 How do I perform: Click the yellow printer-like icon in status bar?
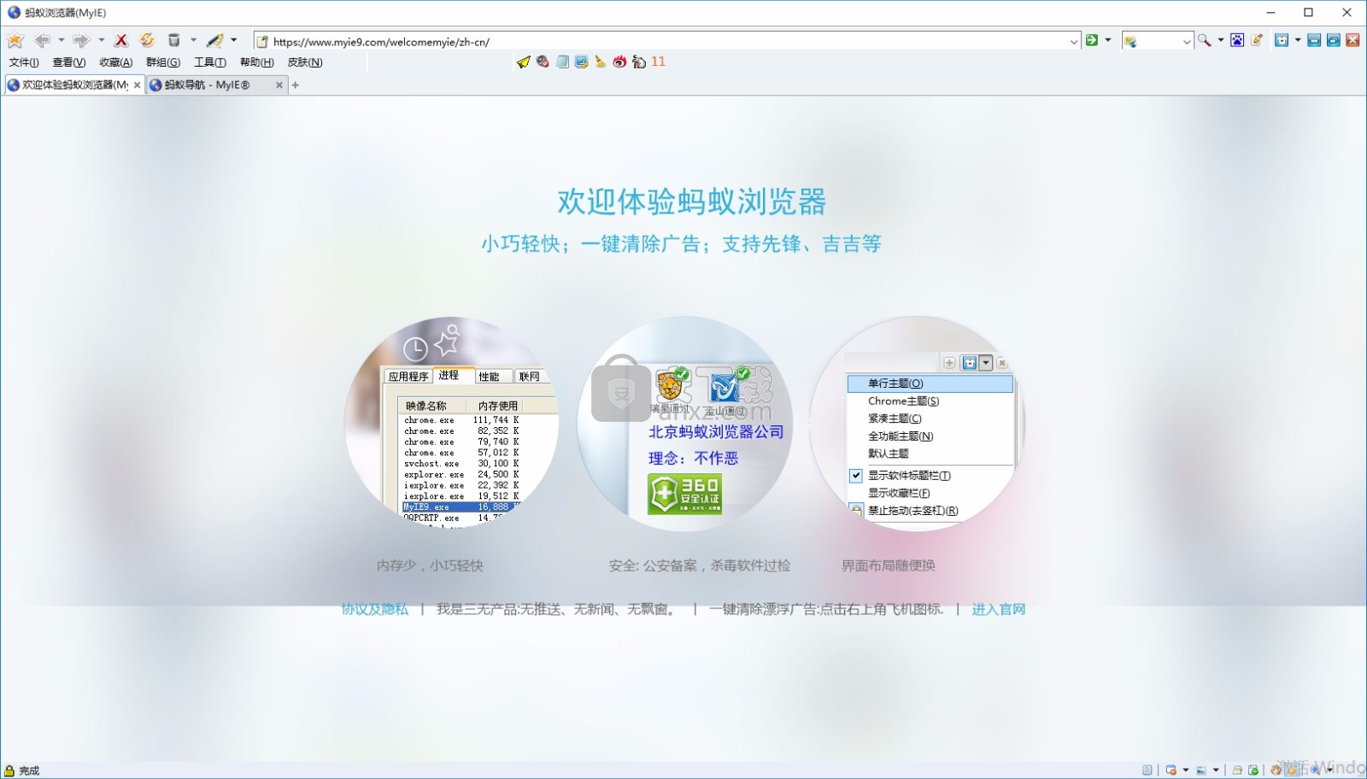point(1236,770)
